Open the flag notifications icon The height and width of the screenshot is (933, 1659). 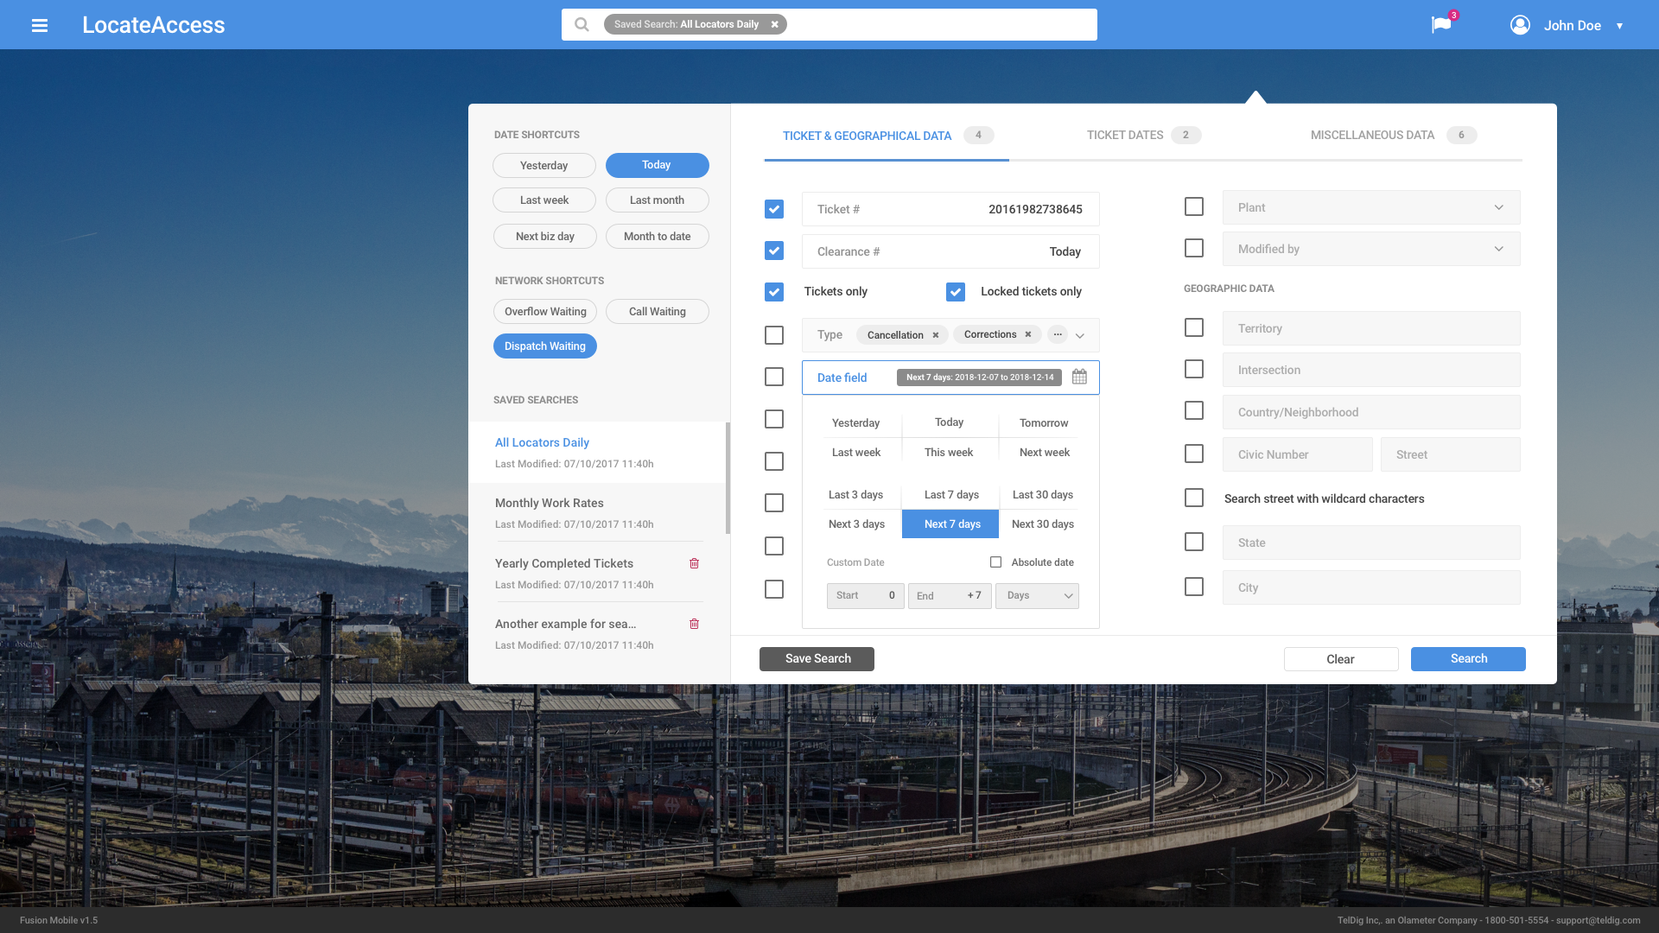coord(1440,25)
